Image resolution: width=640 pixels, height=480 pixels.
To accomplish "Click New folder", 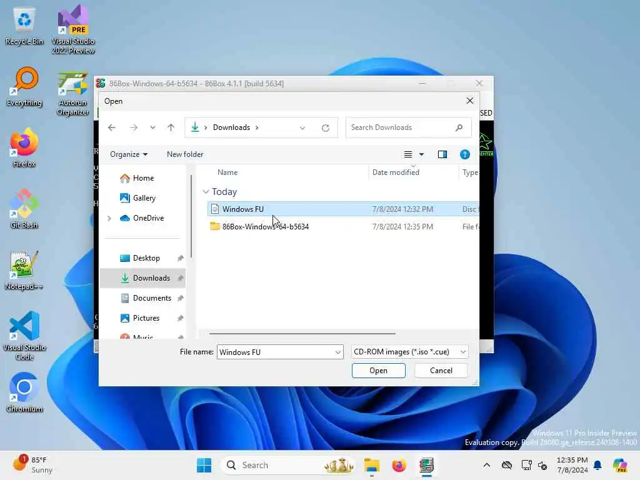I will (x=185, y=154).
